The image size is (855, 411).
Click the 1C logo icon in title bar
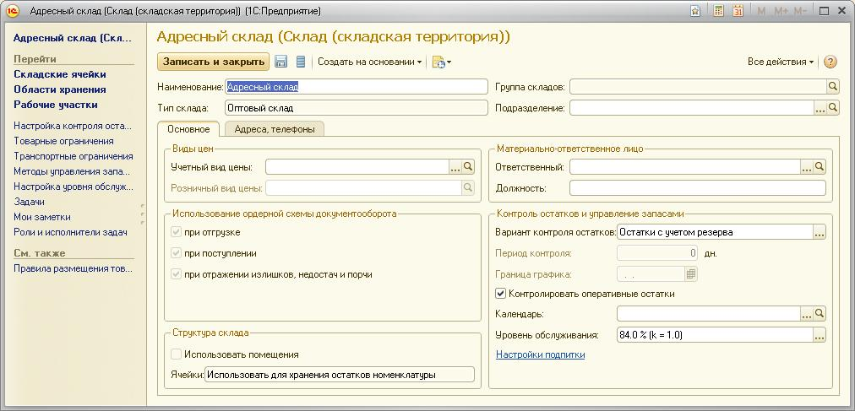(13, 11)
